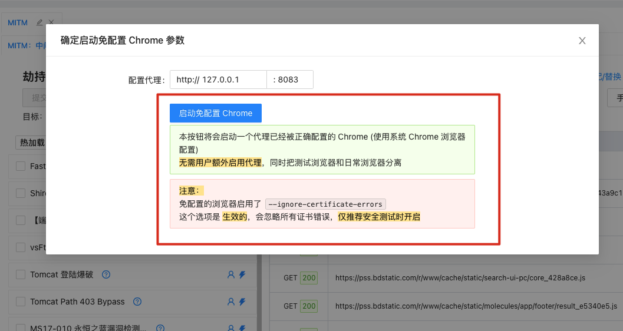The image size is (623, 331).
Task: Check the Fast plugin checkbox
Action: click(21, 166)
